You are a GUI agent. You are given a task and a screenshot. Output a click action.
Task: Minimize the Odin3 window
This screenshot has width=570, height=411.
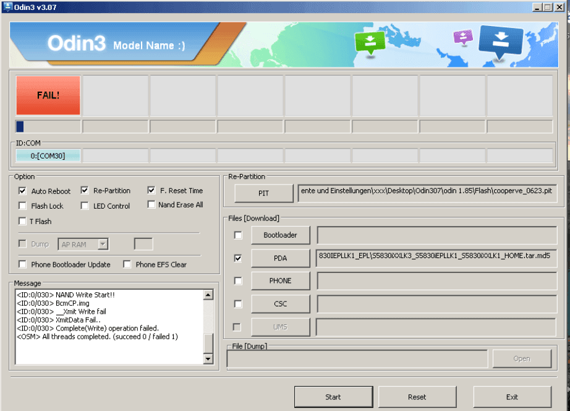click(x=537, y=7)
